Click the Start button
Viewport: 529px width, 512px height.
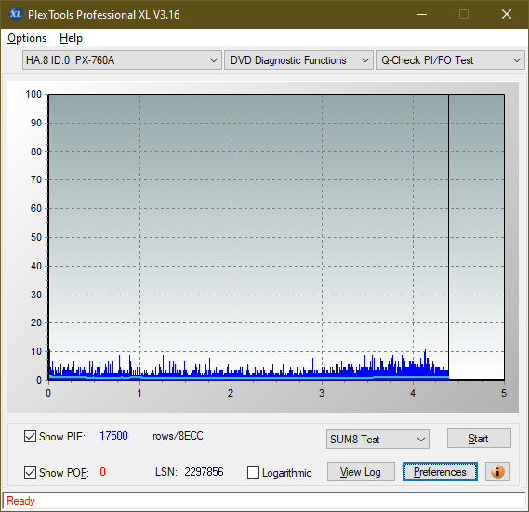479,439
